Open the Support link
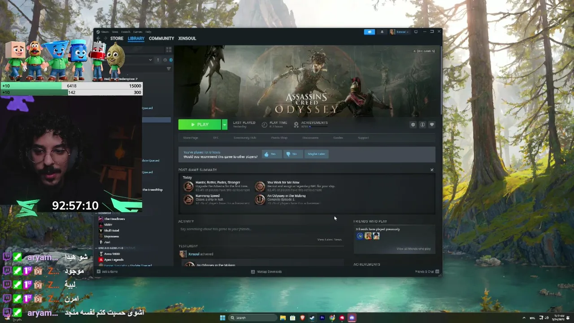574x323 pixels. [363, 138]
